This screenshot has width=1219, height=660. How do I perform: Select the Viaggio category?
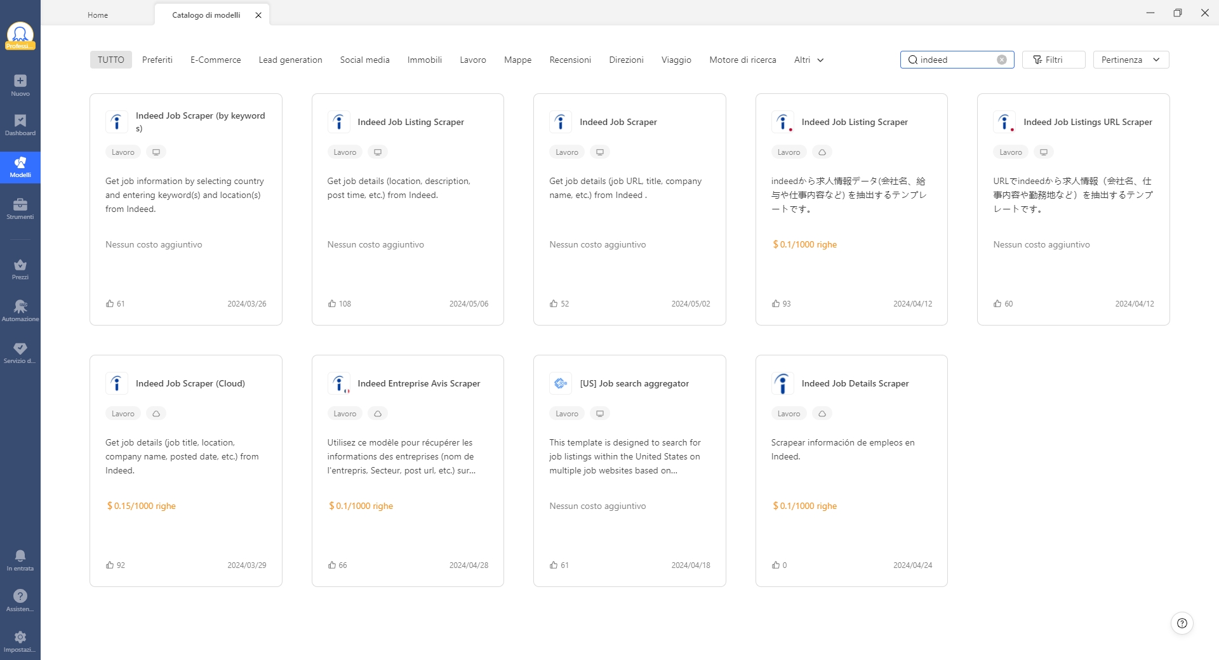pyautogui.click(x=676, y=60)
